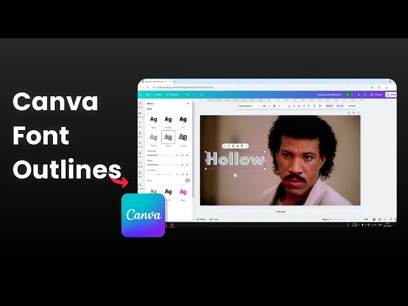The image size is (408, 306).
Task: Decrease Offset with the minus button
Action: point(177,164)
